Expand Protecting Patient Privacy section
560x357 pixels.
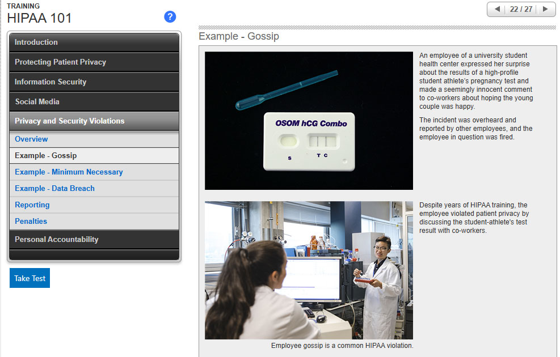(x=94, y=62)
